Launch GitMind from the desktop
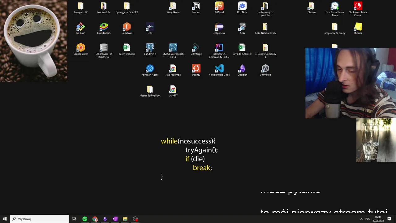This screenshot has height=223, width=396. (219, 8)
